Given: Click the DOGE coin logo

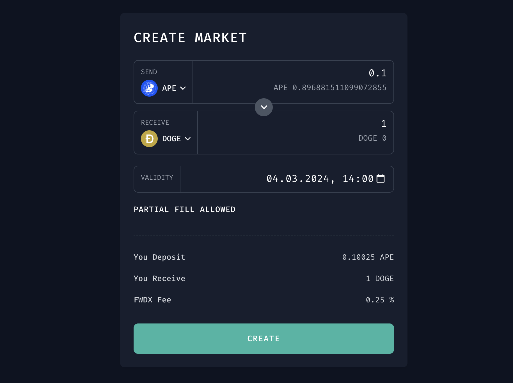Looking at the screenshot, I should click(x=149, y=139).
